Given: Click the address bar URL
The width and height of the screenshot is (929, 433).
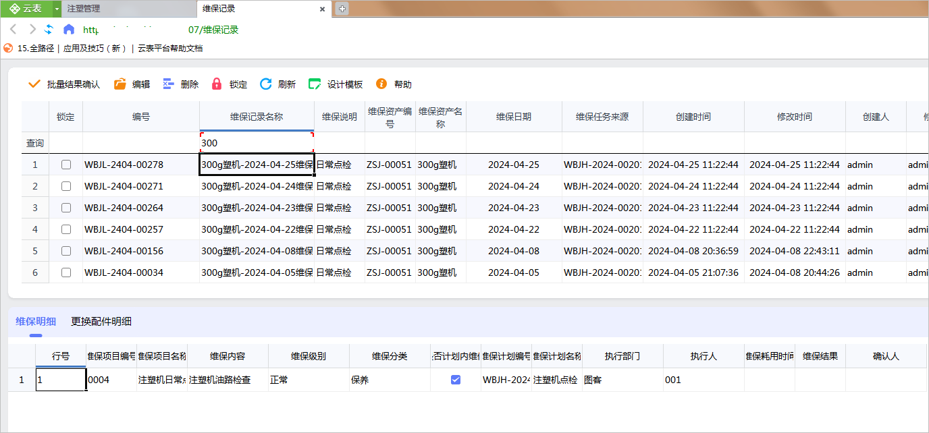Looking at the screenshot, I should coord(161,30).
